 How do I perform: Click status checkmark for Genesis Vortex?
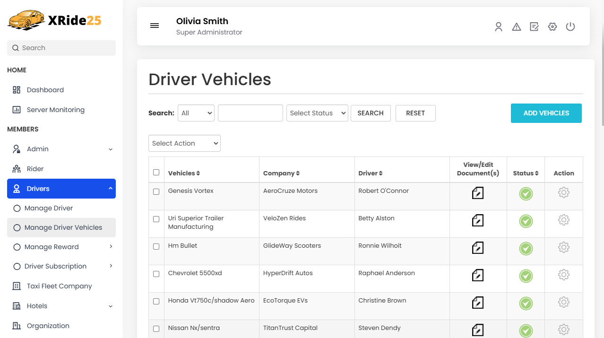coord(526,194)
